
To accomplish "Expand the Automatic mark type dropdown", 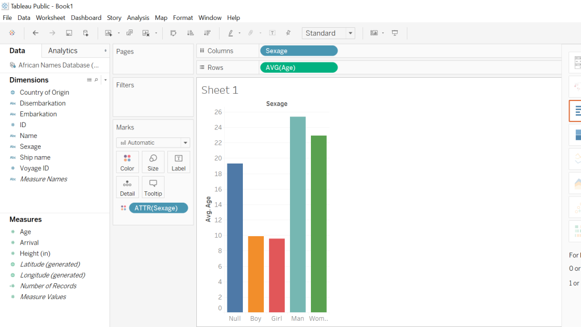I will pos(185,143).
